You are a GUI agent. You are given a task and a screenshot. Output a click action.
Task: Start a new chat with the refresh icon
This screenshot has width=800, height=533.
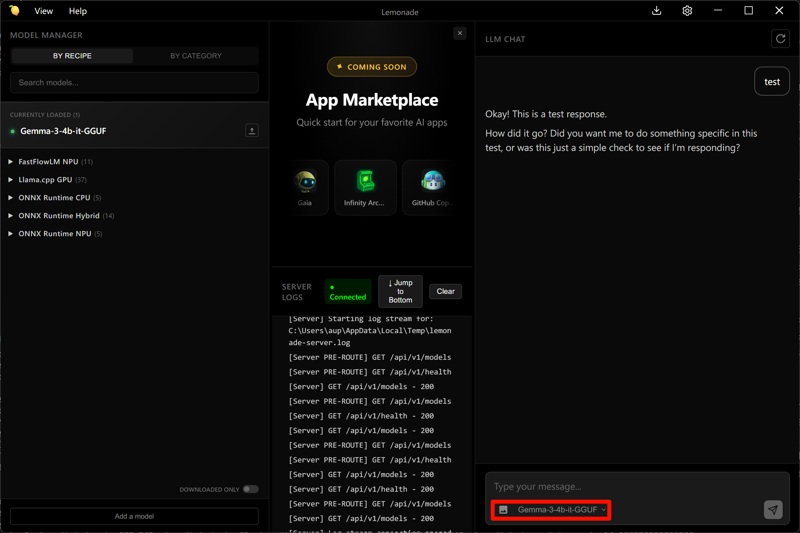(x=780, y=39)
